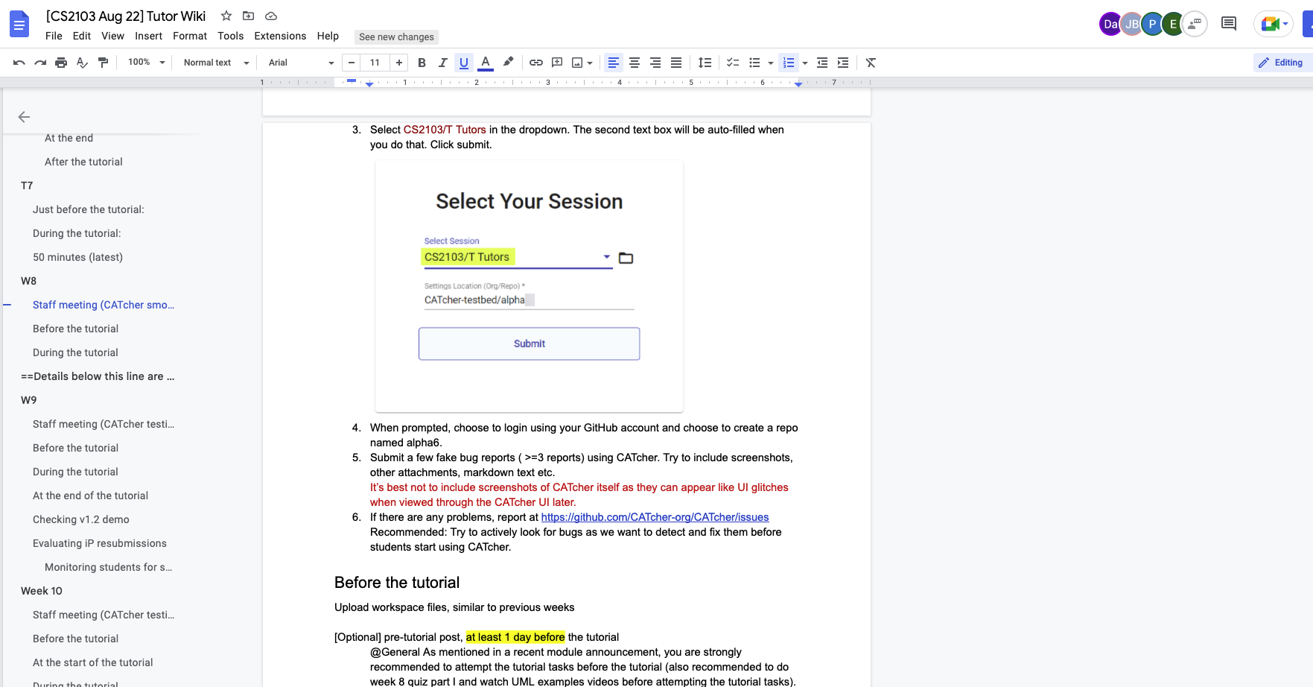This screenshot has width=1313, height=687.
Task: Increase the indent
Action: coord(843,63)
